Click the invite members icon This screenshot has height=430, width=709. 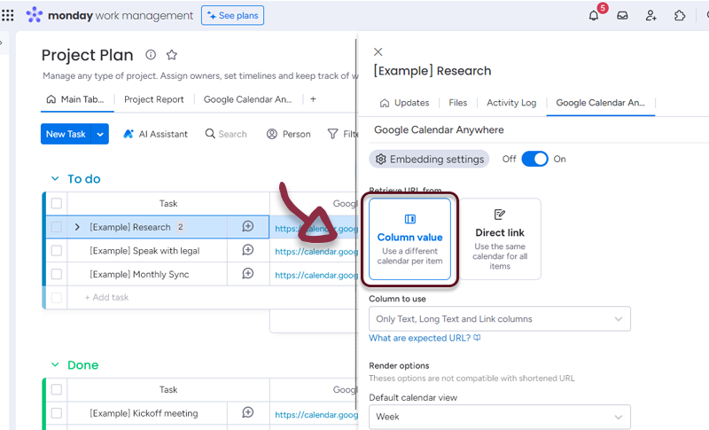[651, 15]
